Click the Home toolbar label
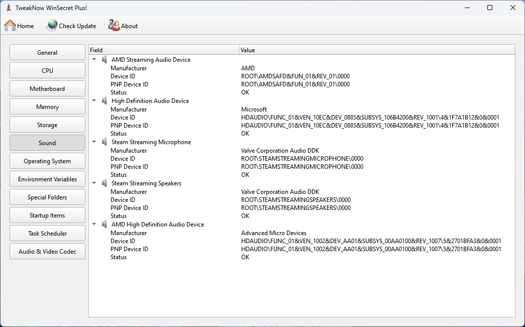Screen dimensions: 525x327 (x=26, y=26)
